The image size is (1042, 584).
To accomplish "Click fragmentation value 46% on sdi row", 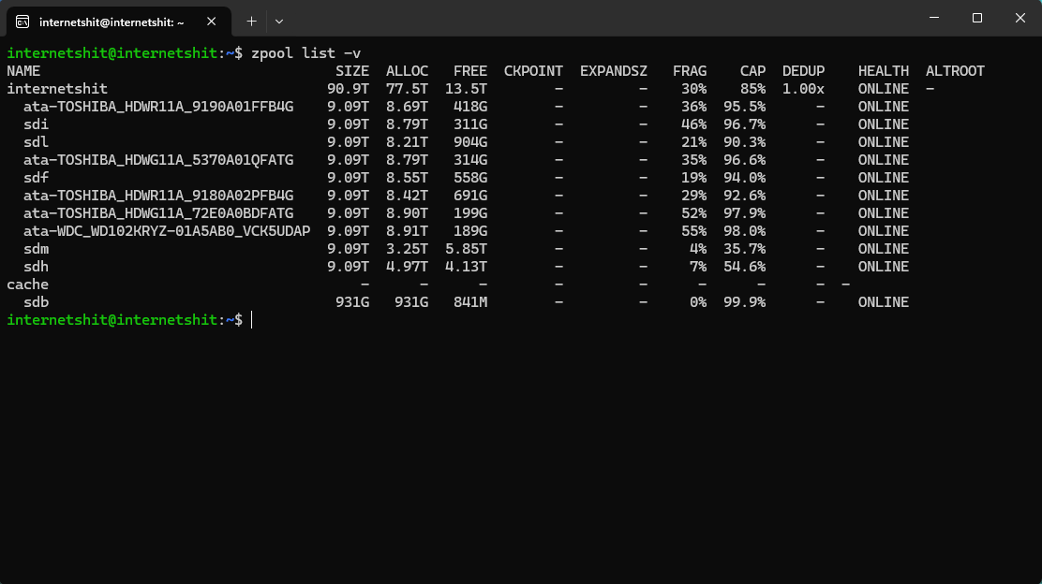I will pos(694,124).
